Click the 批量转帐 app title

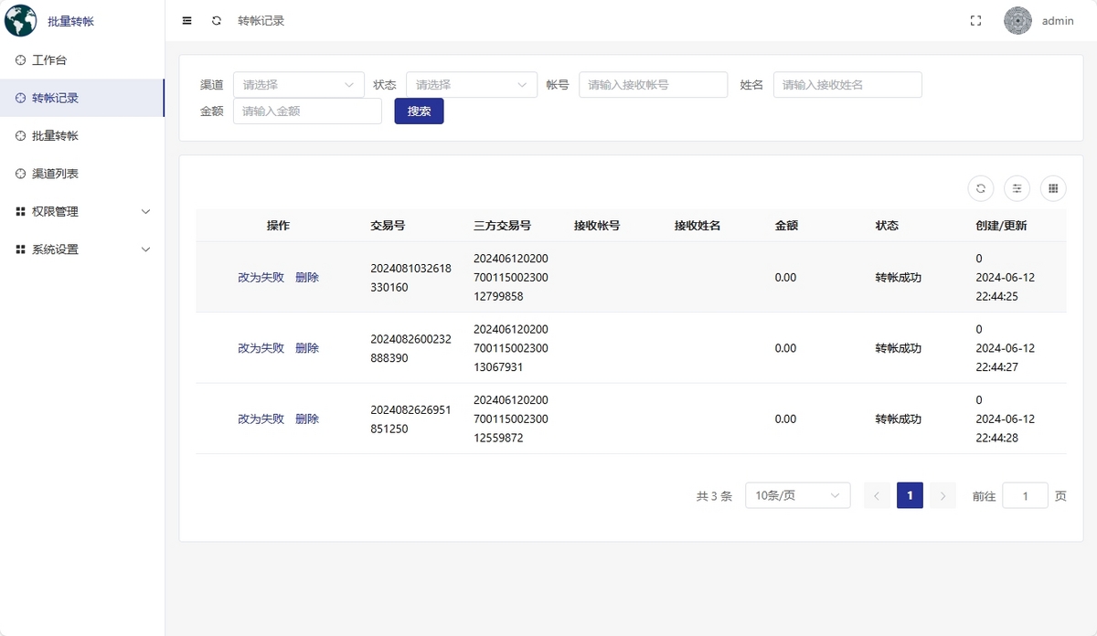pos(71,21)
